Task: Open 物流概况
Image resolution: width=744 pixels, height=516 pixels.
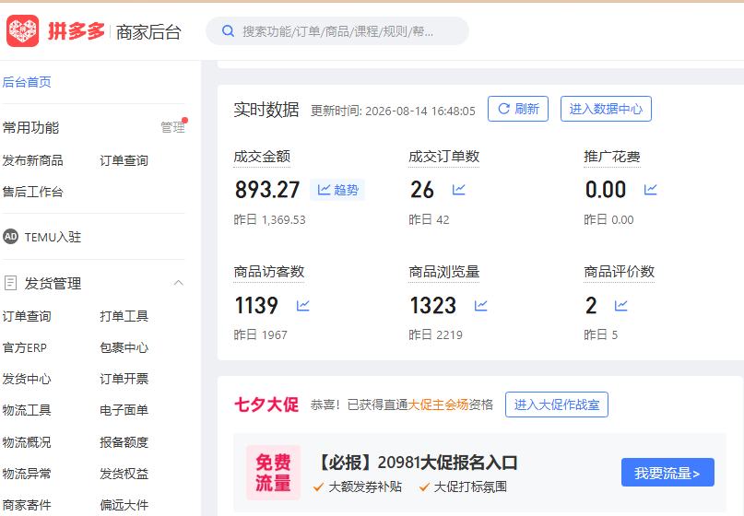Action: pos(27,442)
